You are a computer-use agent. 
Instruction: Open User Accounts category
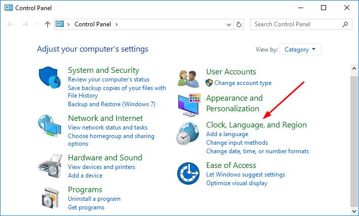(x=231, y=72)
